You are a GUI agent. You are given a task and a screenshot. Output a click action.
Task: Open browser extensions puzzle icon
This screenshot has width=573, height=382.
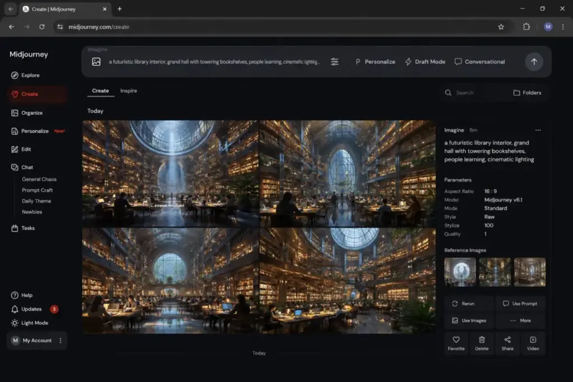click(526, 27)
